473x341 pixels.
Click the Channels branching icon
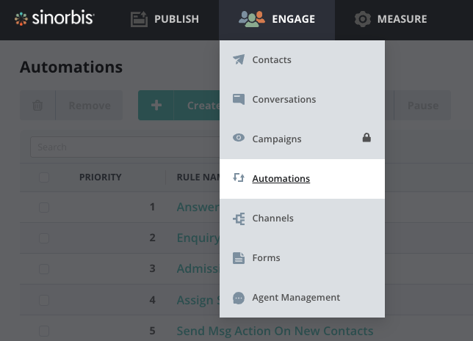coord(238,219)
